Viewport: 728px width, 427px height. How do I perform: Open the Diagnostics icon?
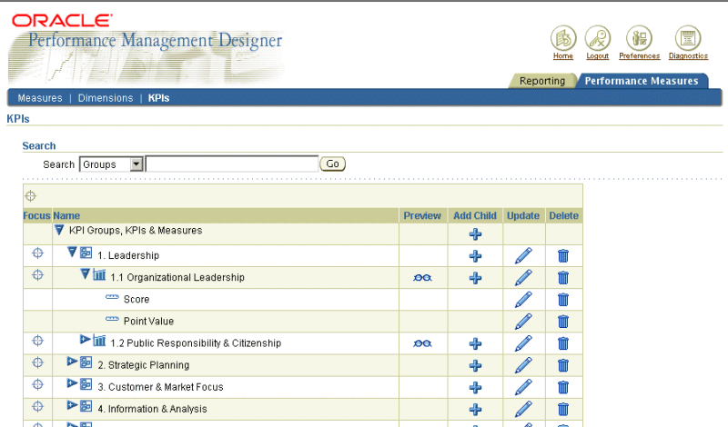click(x=688, y=38)
